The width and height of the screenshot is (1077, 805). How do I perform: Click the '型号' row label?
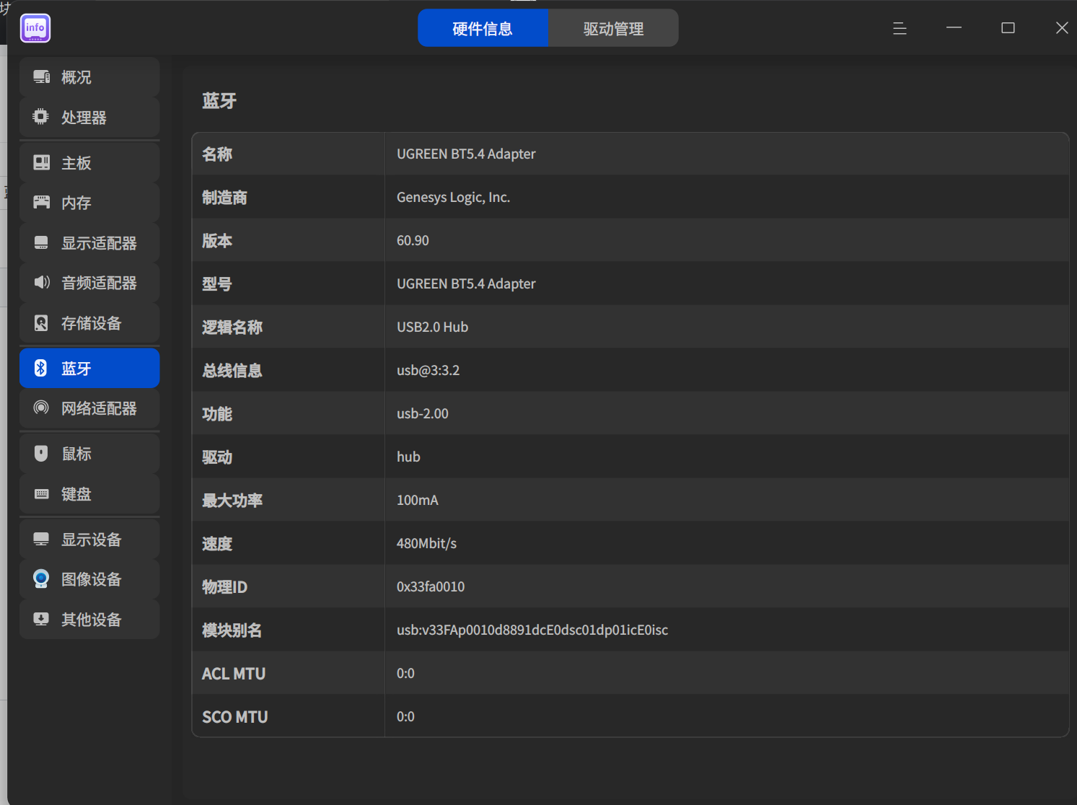(x=217, y=283)
